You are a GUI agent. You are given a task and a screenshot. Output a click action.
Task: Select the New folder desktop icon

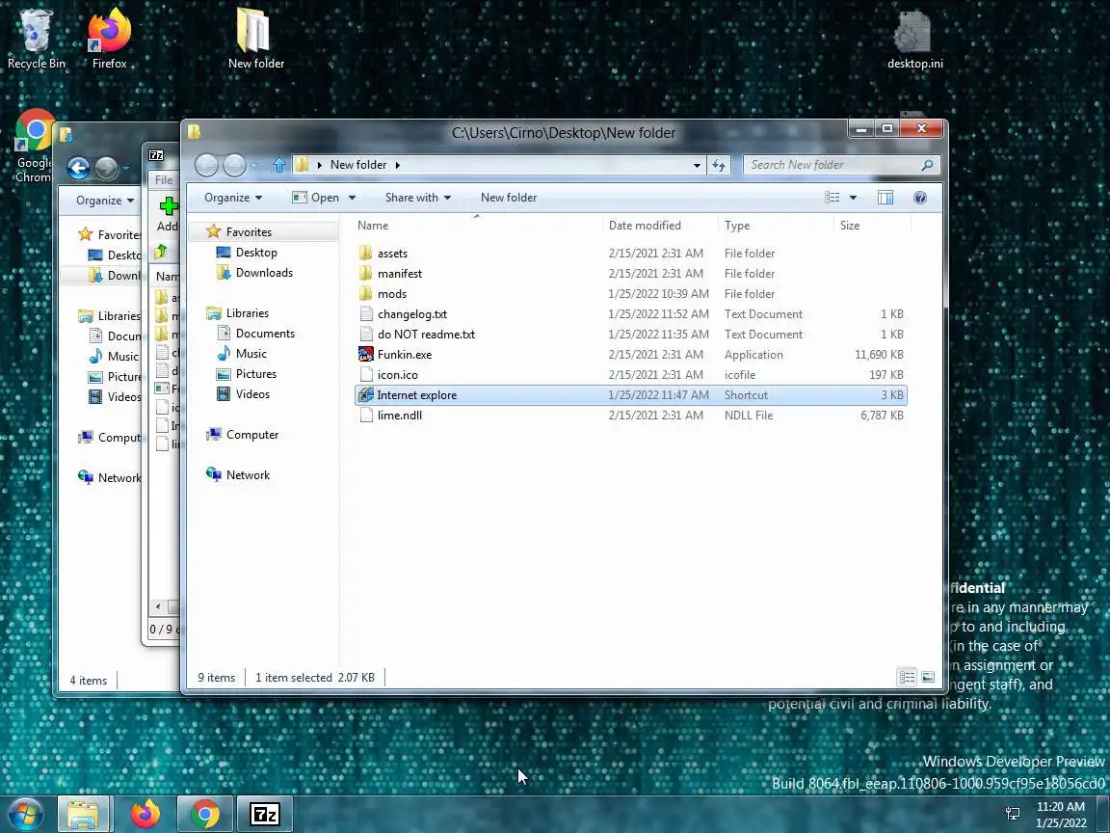pos(255,39)
